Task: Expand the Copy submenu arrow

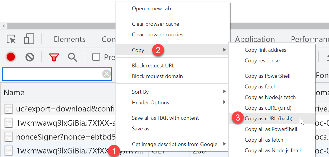Action: [x=224, y=50]
